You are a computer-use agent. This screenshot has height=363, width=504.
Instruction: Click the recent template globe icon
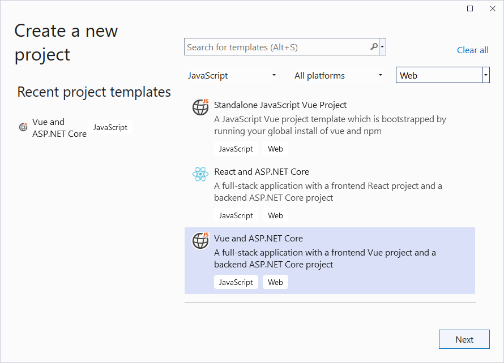coord(23,127)
